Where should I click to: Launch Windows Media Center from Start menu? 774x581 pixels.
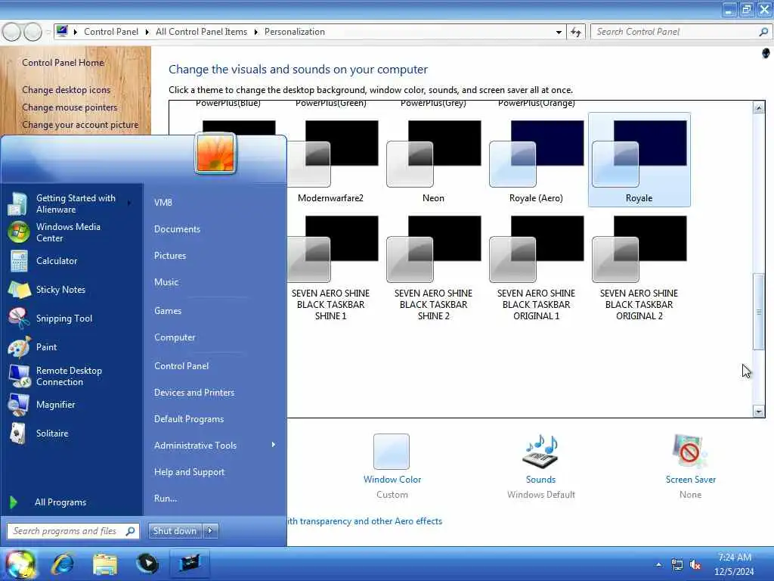[19, 232]
